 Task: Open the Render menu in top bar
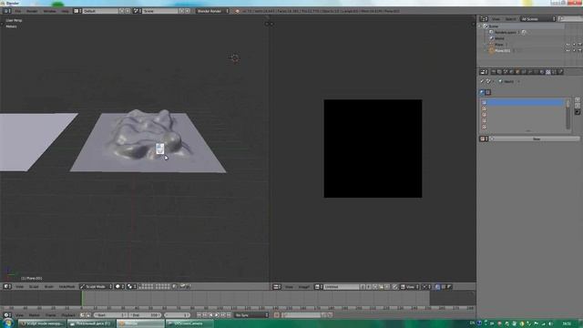click(32, 11)
